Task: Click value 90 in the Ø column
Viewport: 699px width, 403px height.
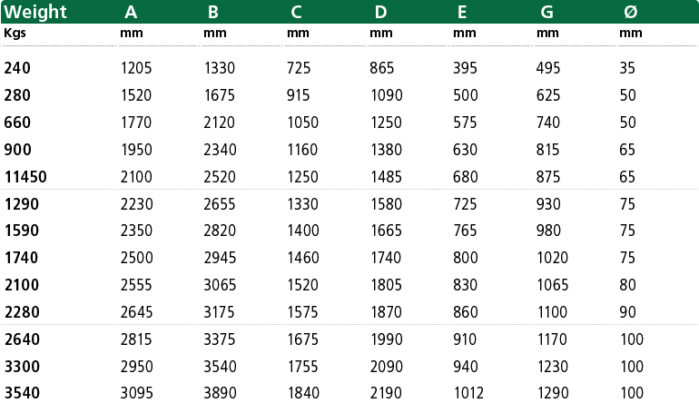Action: pos(627,312)
